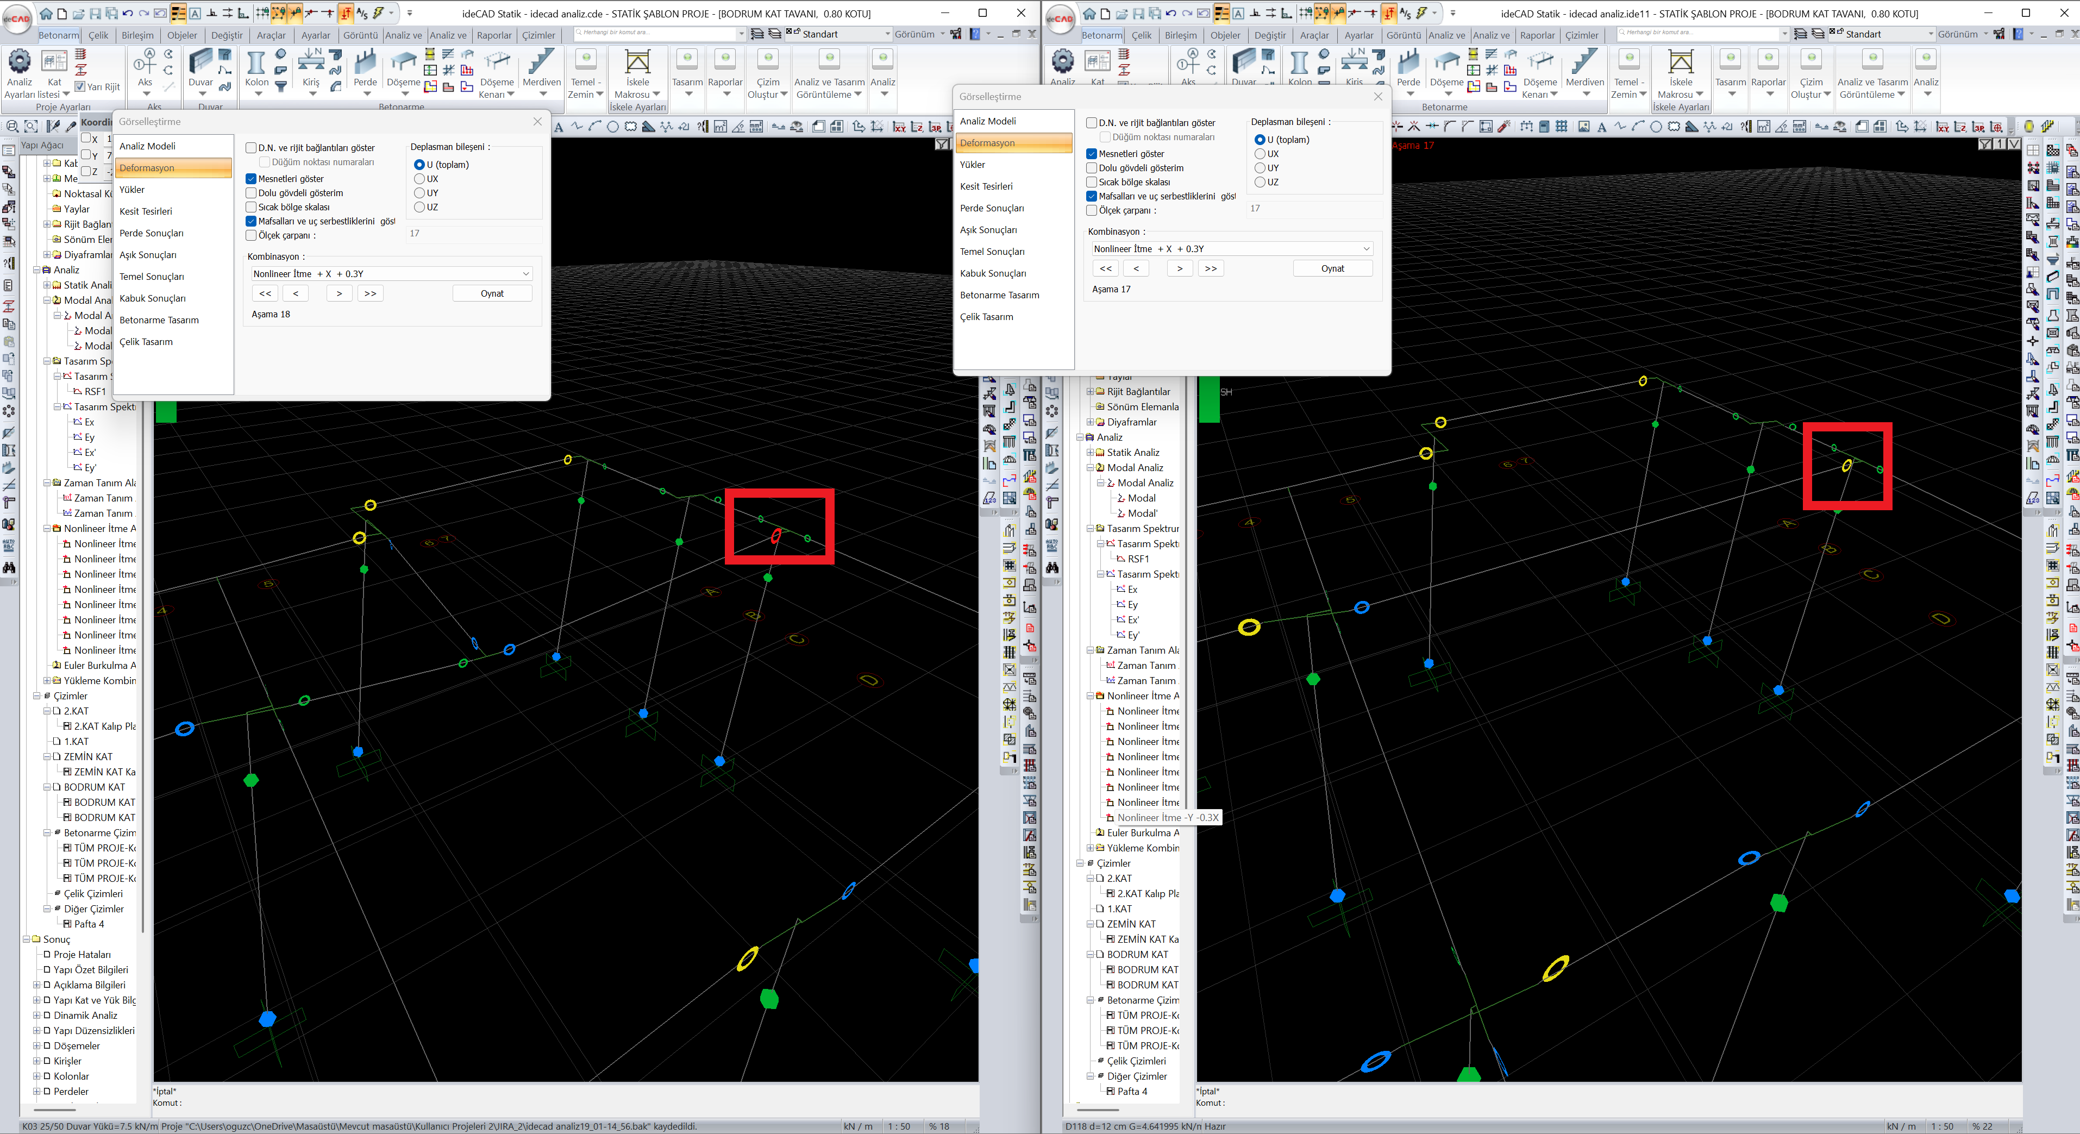This screenshot has height=1134, width=2080.
Task: Toggle Yarı Rijit checkbox in ribbon
Action: (80, 86)
